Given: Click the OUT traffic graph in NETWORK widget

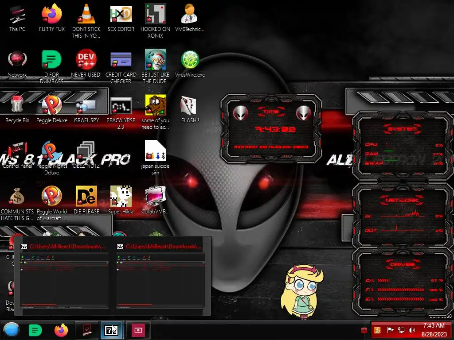Looking at the screenshot, I should 403,229.
